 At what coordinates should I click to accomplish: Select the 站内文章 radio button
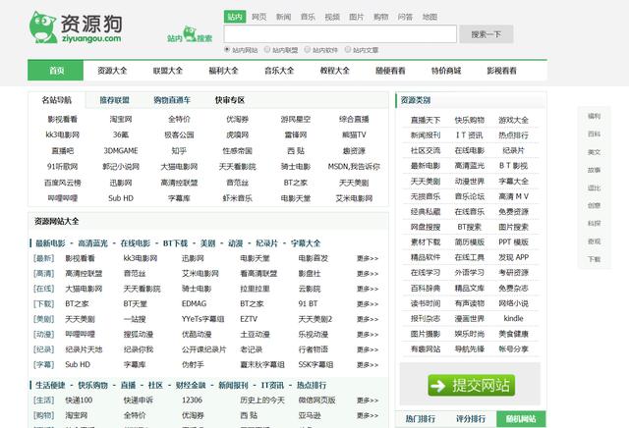348,49
